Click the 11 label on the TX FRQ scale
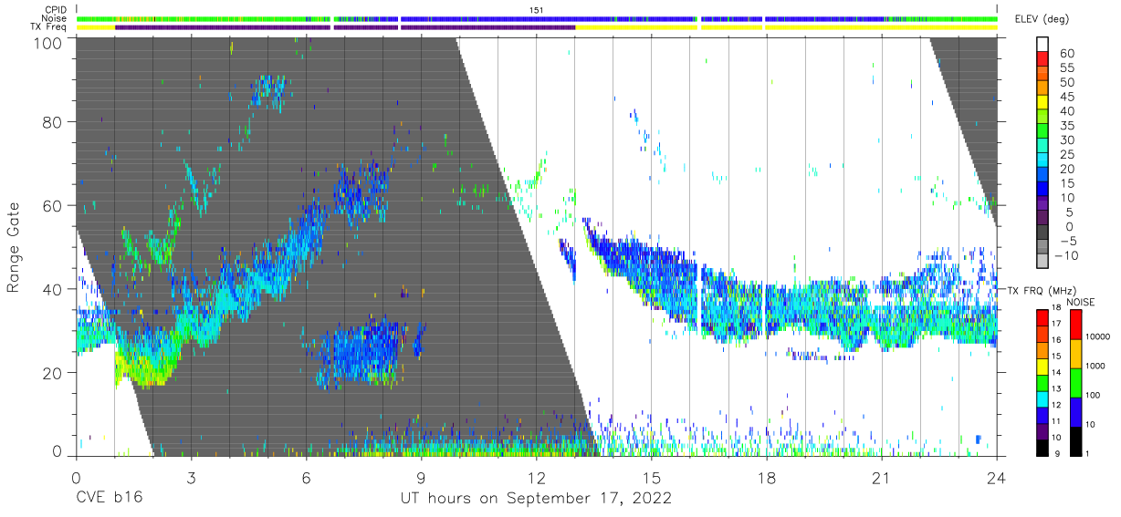This screenshot has width=1121, height=517. tap(1056, 422)
